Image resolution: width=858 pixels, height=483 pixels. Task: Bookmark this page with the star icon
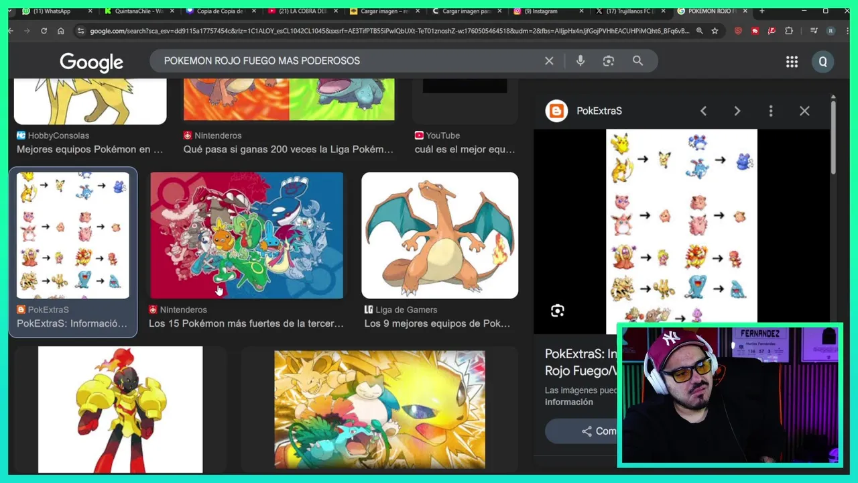(x=715, y=31)
